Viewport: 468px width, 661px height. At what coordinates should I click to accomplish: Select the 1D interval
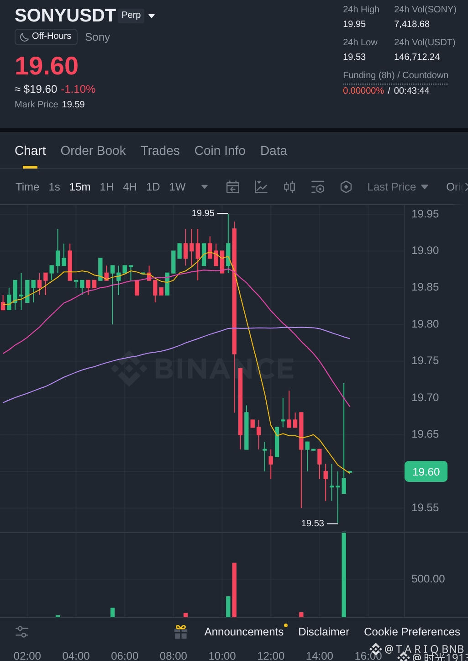(x=153, y=187)
